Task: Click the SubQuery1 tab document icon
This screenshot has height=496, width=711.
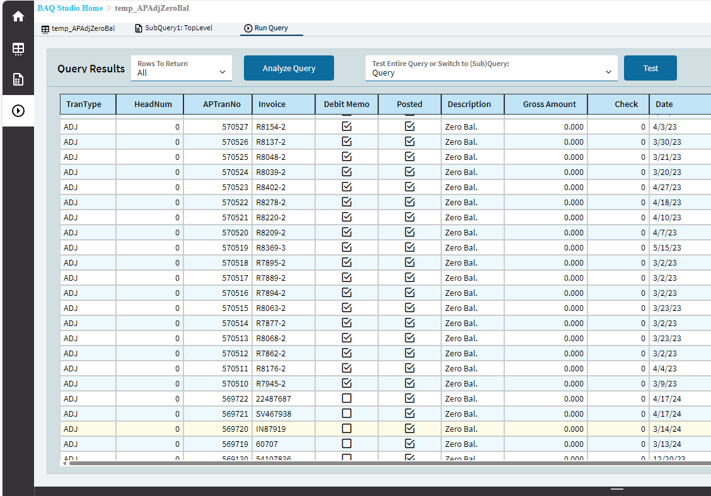Action: [x=139, y=28]
